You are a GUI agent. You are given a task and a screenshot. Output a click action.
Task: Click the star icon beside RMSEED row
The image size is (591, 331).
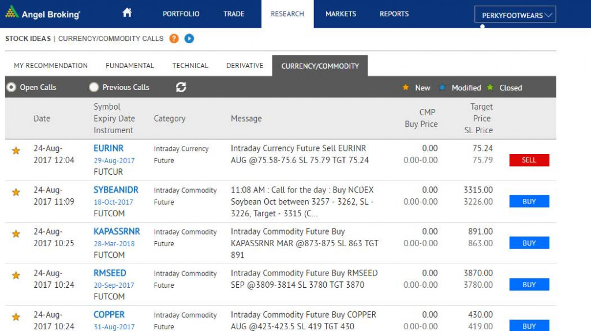pyautogui.click(x=16, y=276)
